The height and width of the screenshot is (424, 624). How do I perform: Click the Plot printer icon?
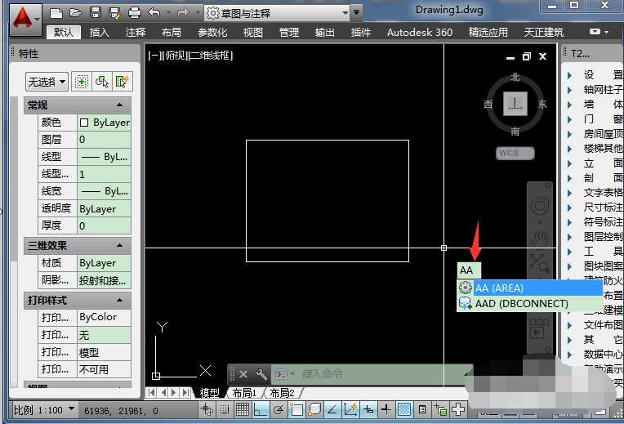tap(134, 13)
